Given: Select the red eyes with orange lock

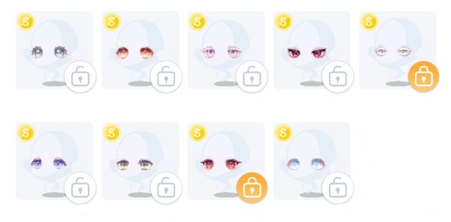Looking at the screenshot, I should point(226,161).
